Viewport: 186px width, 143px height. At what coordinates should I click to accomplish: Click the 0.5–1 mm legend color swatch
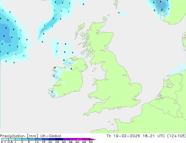tap(12, 139)
